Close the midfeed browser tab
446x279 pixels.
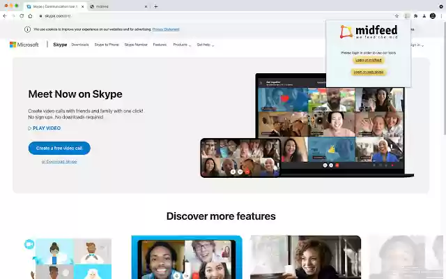146,6
